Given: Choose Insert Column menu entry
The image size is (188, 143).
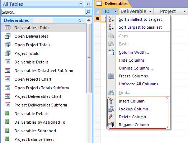Looking at the screenshot, I should 132,101.
